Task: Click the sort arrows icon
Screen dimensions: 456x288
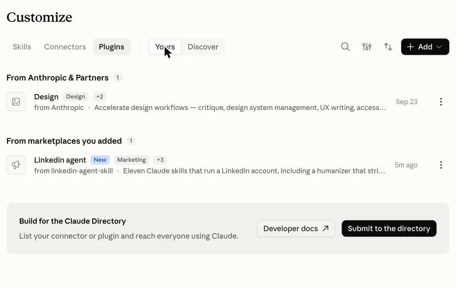Action: [x=388, y=47]
